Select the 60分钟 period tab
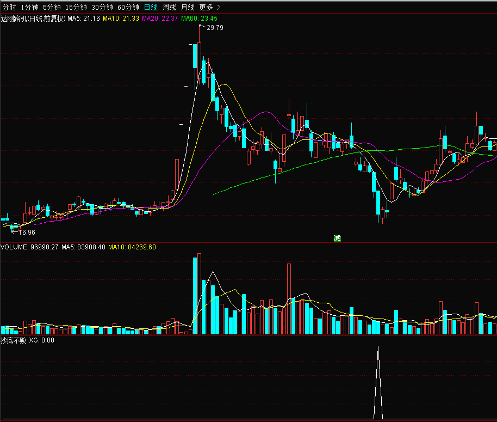Viewport: 497px width, 422px height. pos(128,7)
